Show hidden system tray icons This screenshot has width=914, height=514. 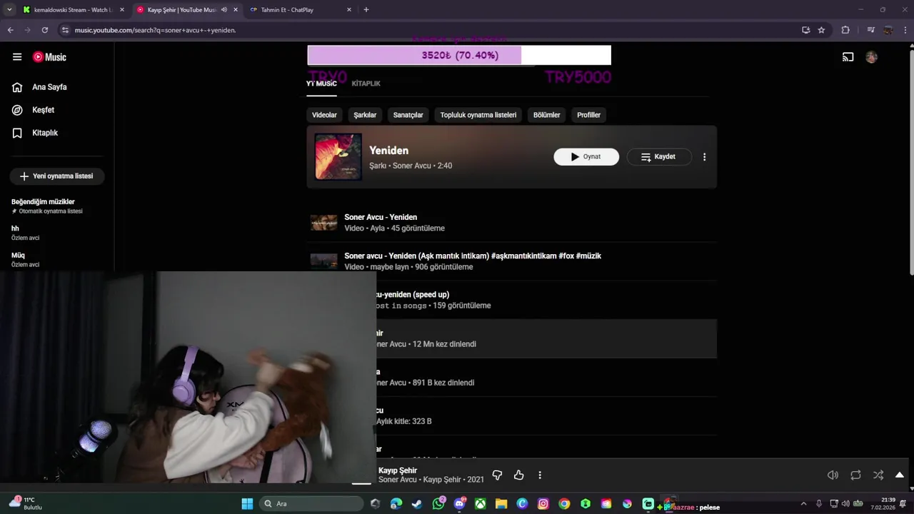click(803, 504)
